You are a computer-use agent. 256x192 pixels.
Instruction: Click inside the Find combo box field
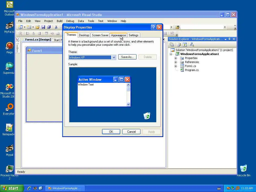pos(202,27)
